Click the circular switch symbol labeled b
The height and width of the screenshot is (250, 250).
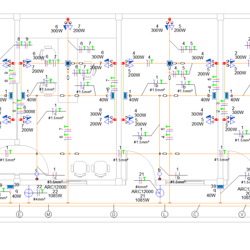(160, 174)
